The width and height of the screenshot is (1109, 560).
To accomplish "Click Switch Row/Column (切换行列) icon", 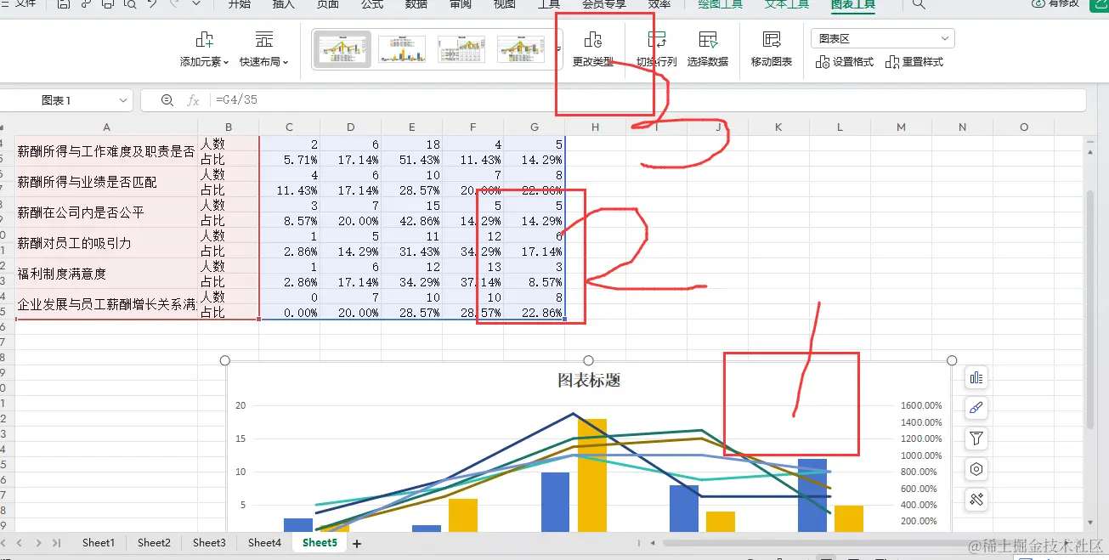I will (x=656, y=40).
